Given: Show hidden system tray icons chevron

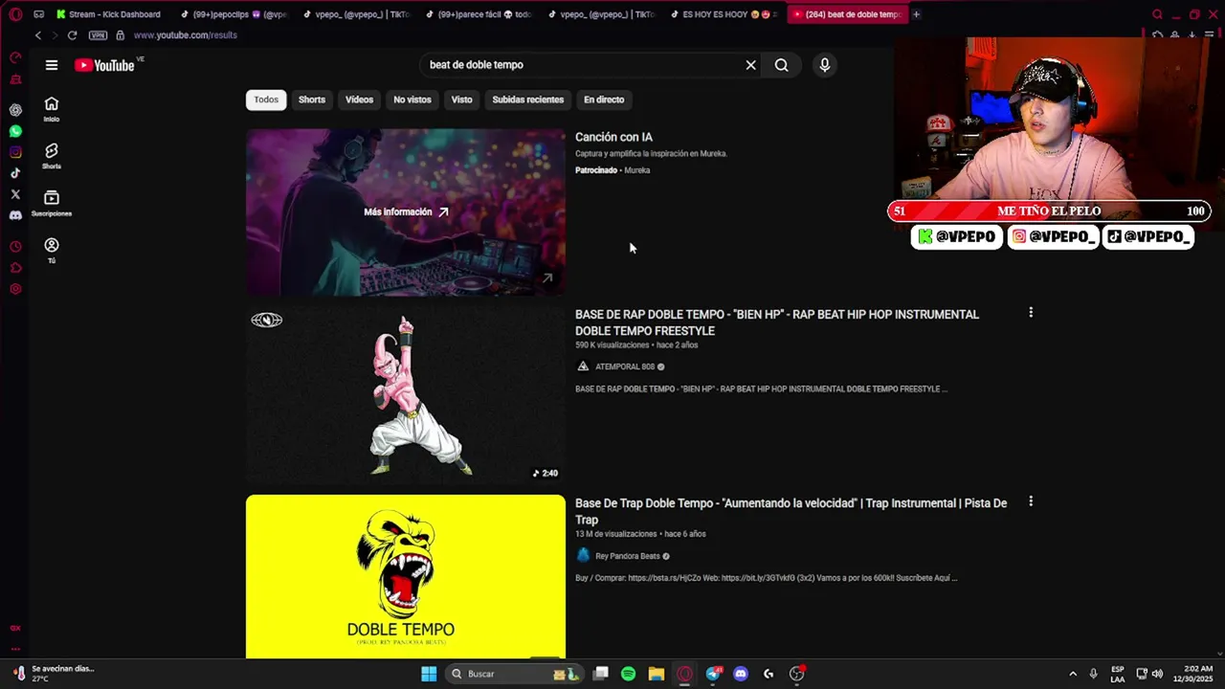Looking at the screenshot, I should point(1073,674).
